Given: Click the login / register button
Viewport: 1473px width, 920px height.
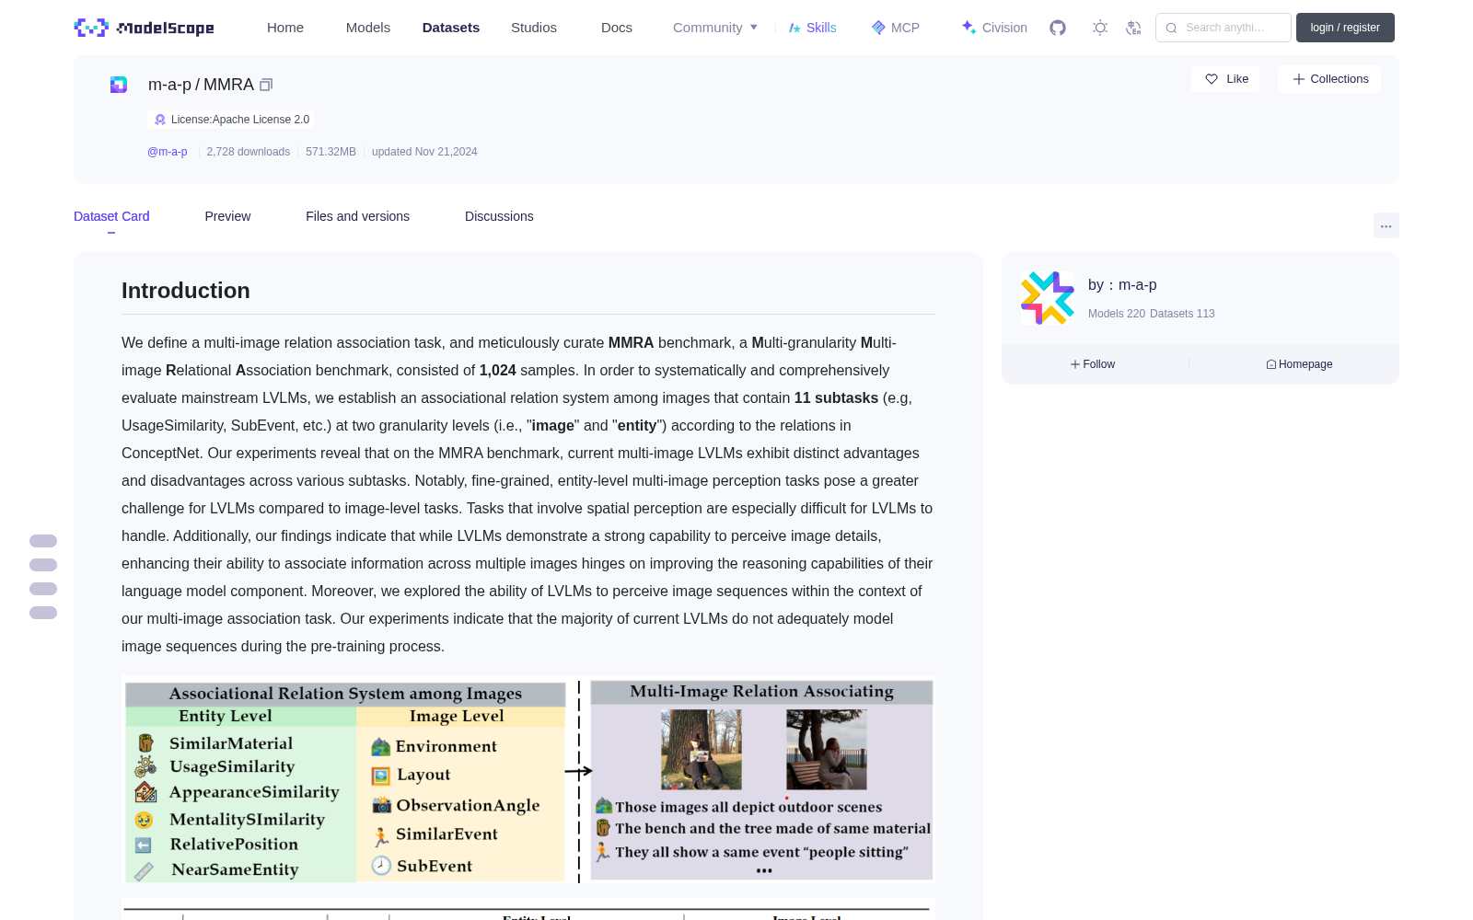Looking at the screenshot, I should point(1345,28).
